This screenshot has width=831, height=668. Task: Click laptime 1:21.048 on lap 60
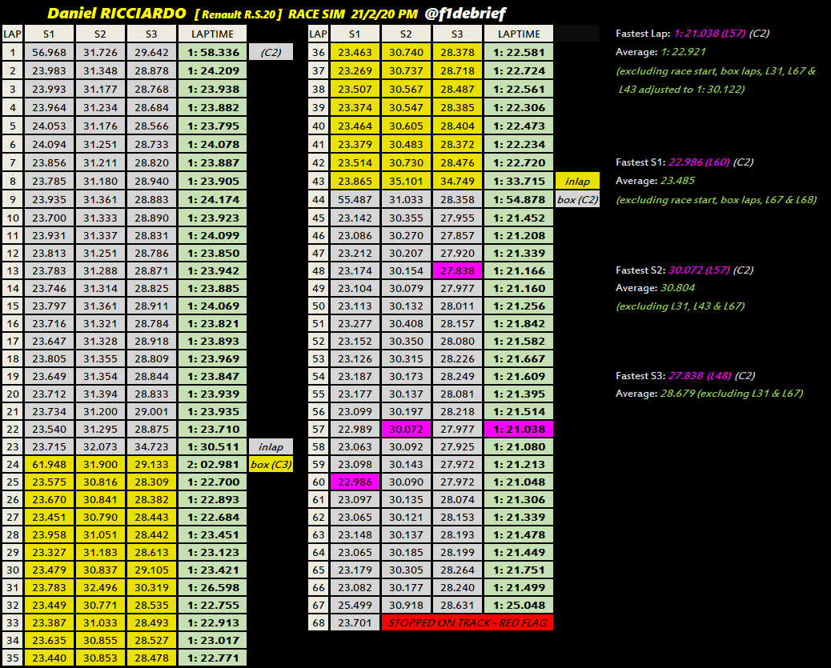[518, 482]
